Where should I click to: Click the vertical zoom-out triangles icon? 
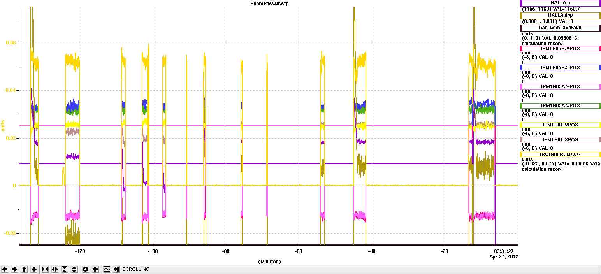74,269
